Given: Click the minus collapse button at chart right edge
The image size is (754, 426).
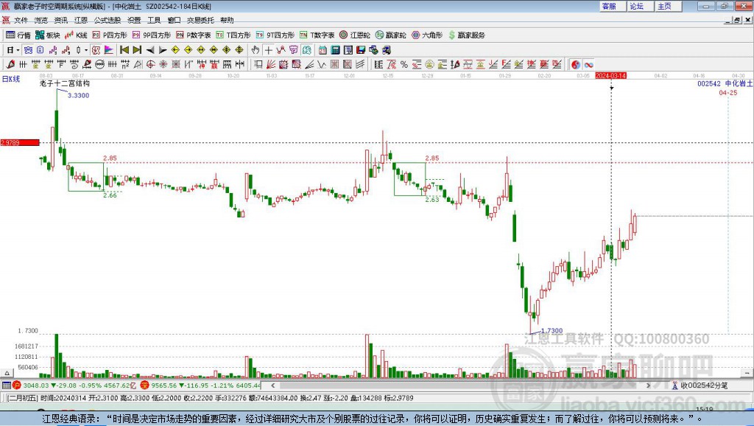Looking at the screenshot, I should [x=747, y=373].
